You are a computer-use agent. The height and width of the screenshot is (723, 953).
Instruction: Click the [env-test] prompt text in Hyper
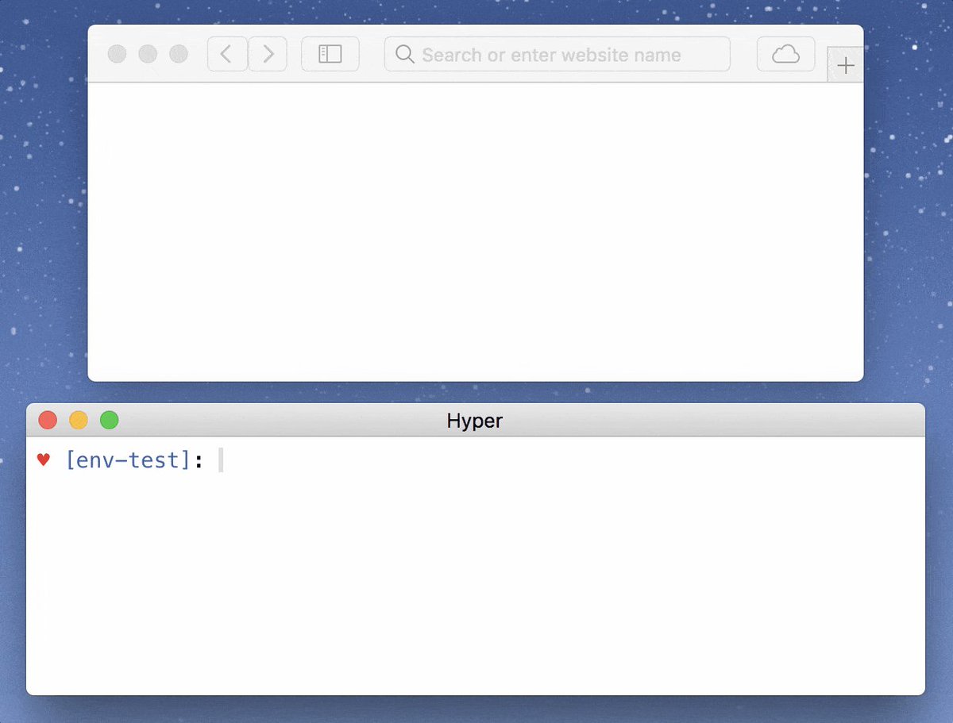[129, 460]
